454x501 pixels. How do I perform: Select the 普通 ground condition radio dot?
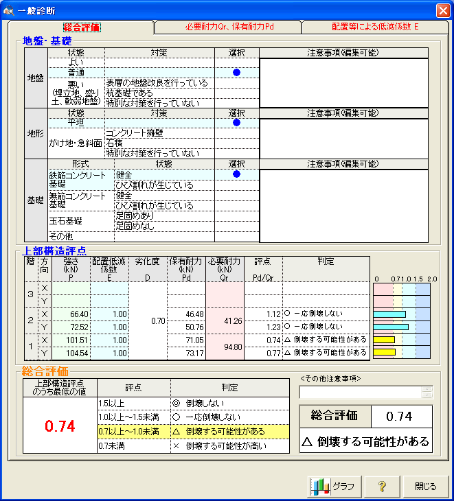(236, 73)
